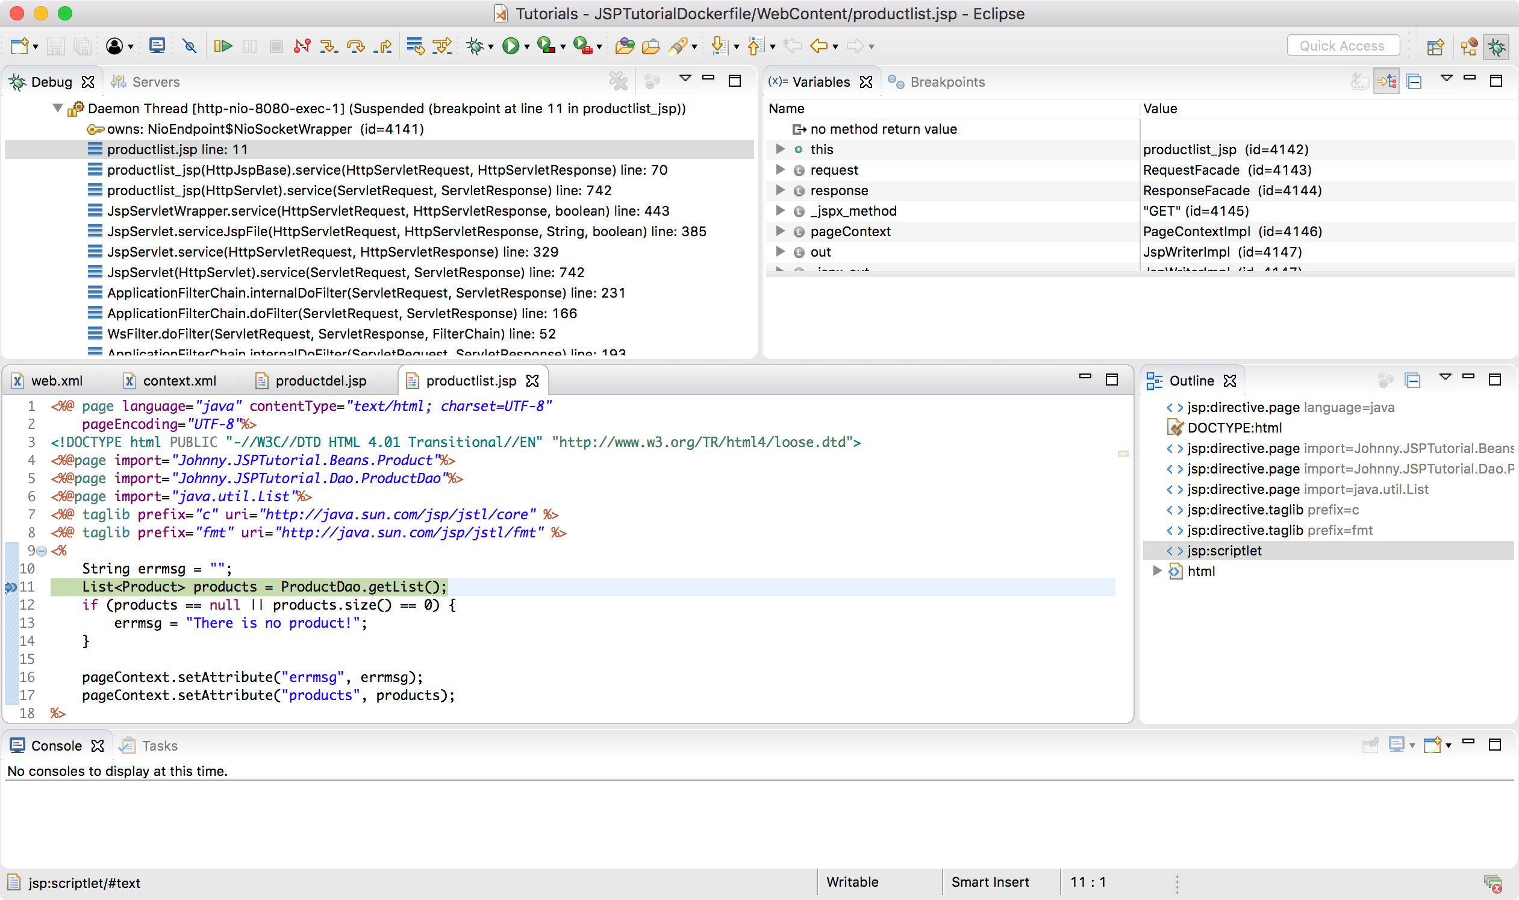Expand the html node in Outline
Image resolution: width=1519 pixels, height=900 pixels.
pyautogui.click(x=1157, y=570)
